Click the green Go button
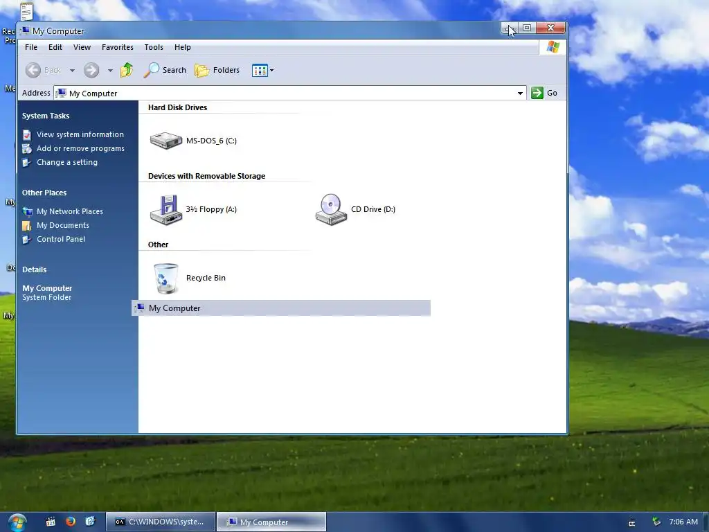709x532 pixels. (x=545, y=93)
